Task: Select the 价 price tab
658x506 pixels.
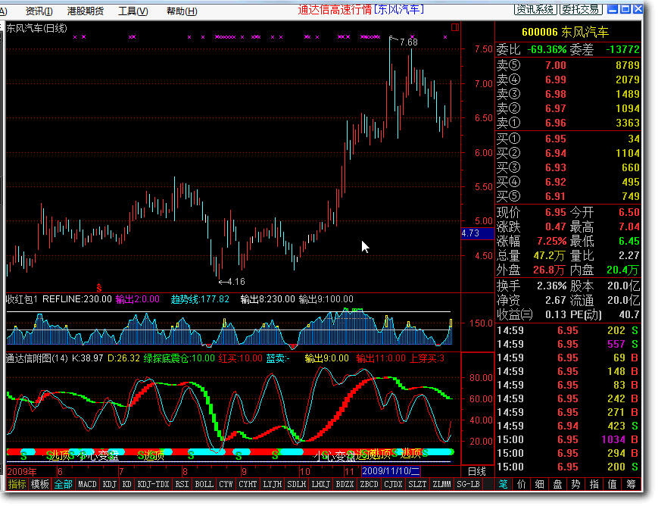Action: [x=521, y=484]
